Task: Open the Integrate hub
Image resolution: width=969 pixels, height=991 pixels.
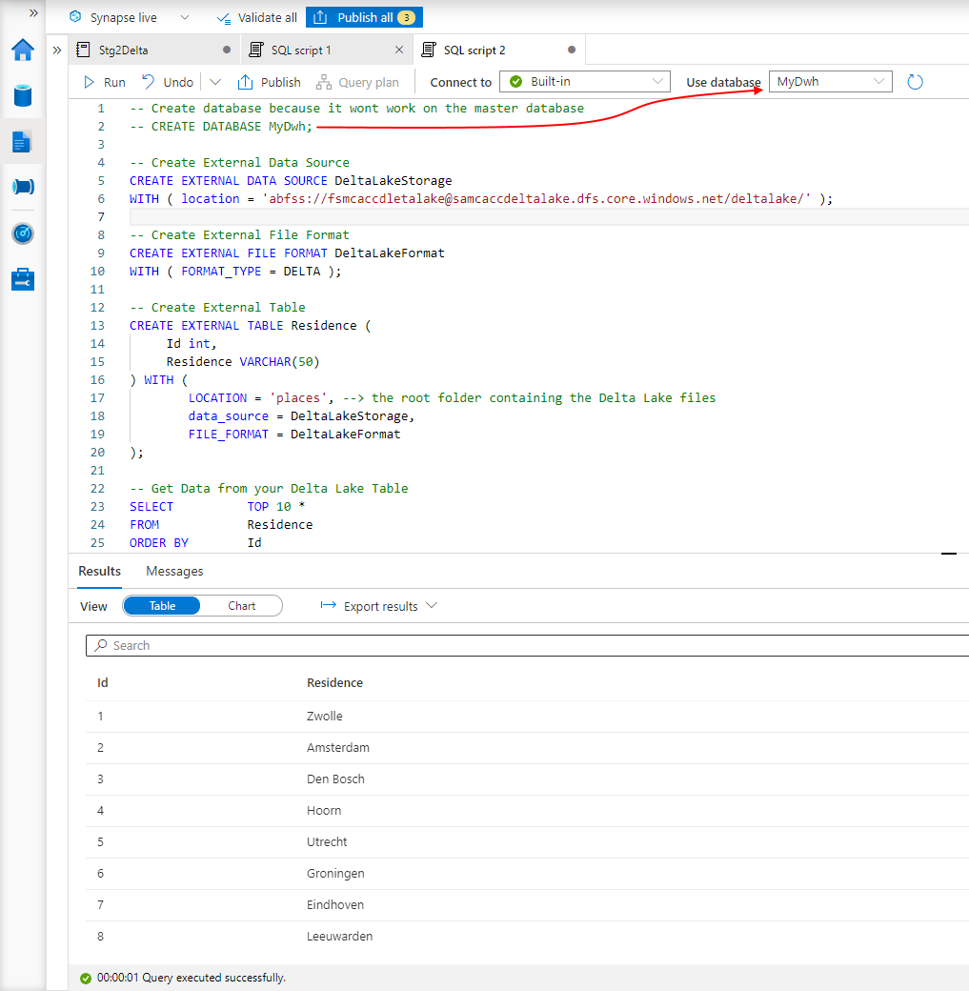Action: pos(21,187)
